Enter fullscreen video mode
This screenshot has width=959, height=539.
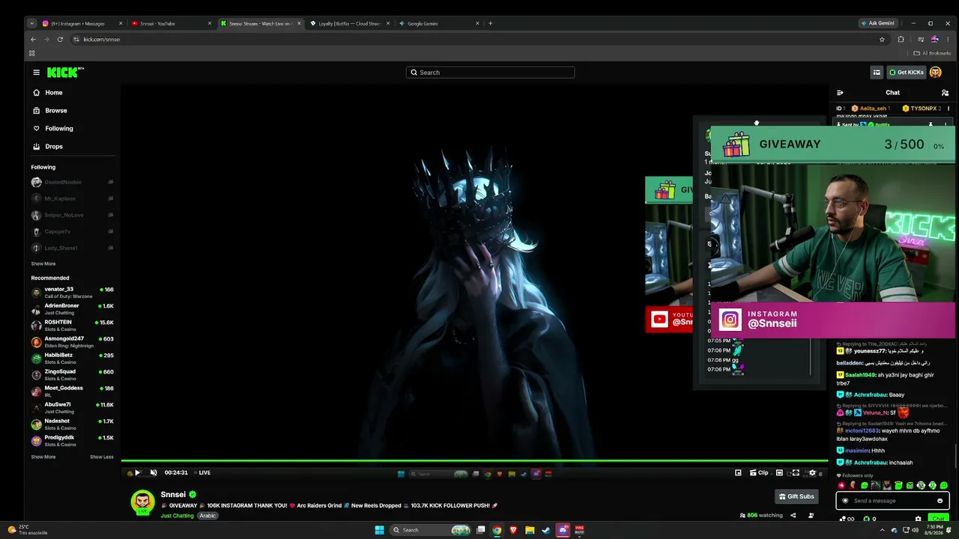pos(796,473)
